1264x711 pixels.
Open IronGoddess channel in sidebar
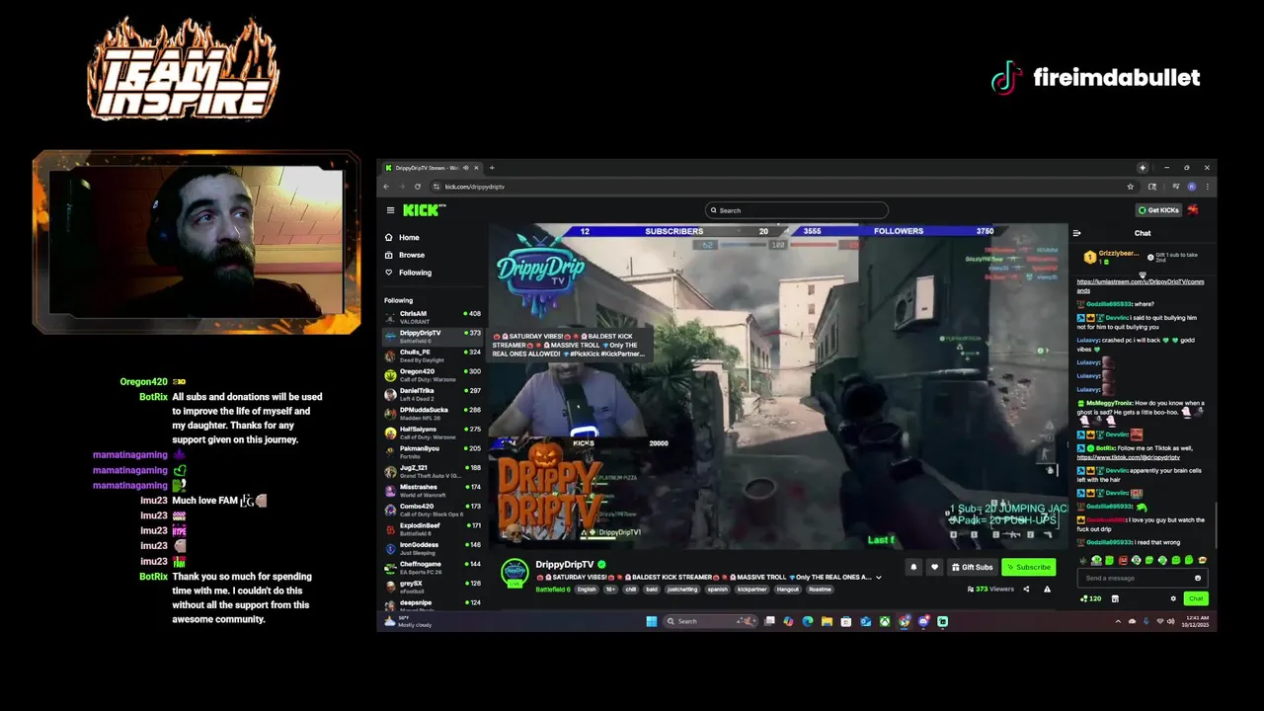coord(433,548)
